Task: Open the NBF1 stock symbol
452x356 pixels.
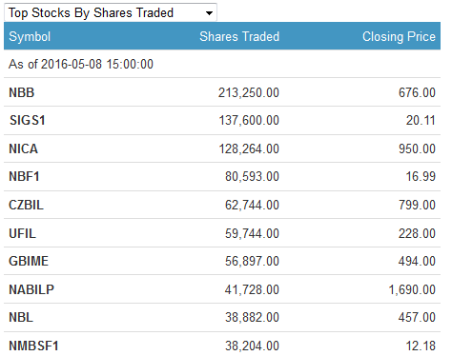Action: coord(24,176)
